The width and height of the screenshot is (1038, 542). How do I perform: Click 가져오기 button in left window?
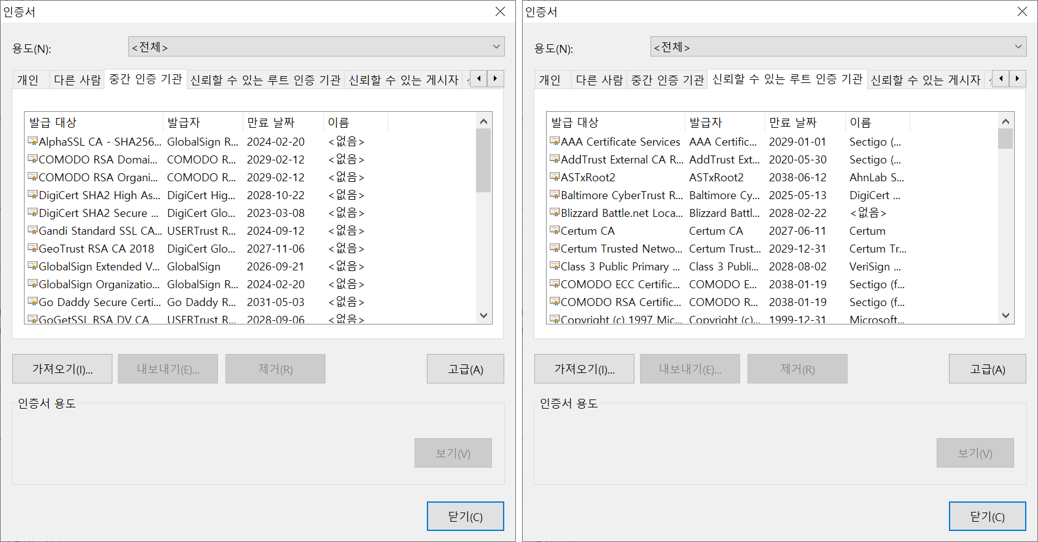coord(62,369)
